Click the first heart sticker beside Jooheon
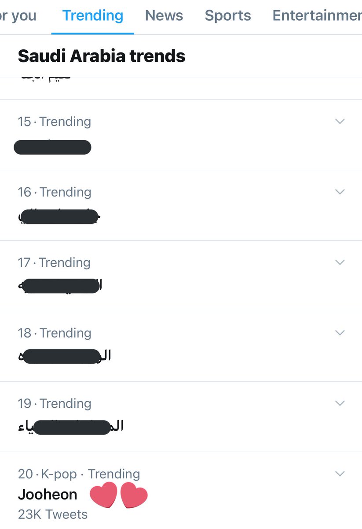This screenshot has width=362, height=529. tap(104, 495)
